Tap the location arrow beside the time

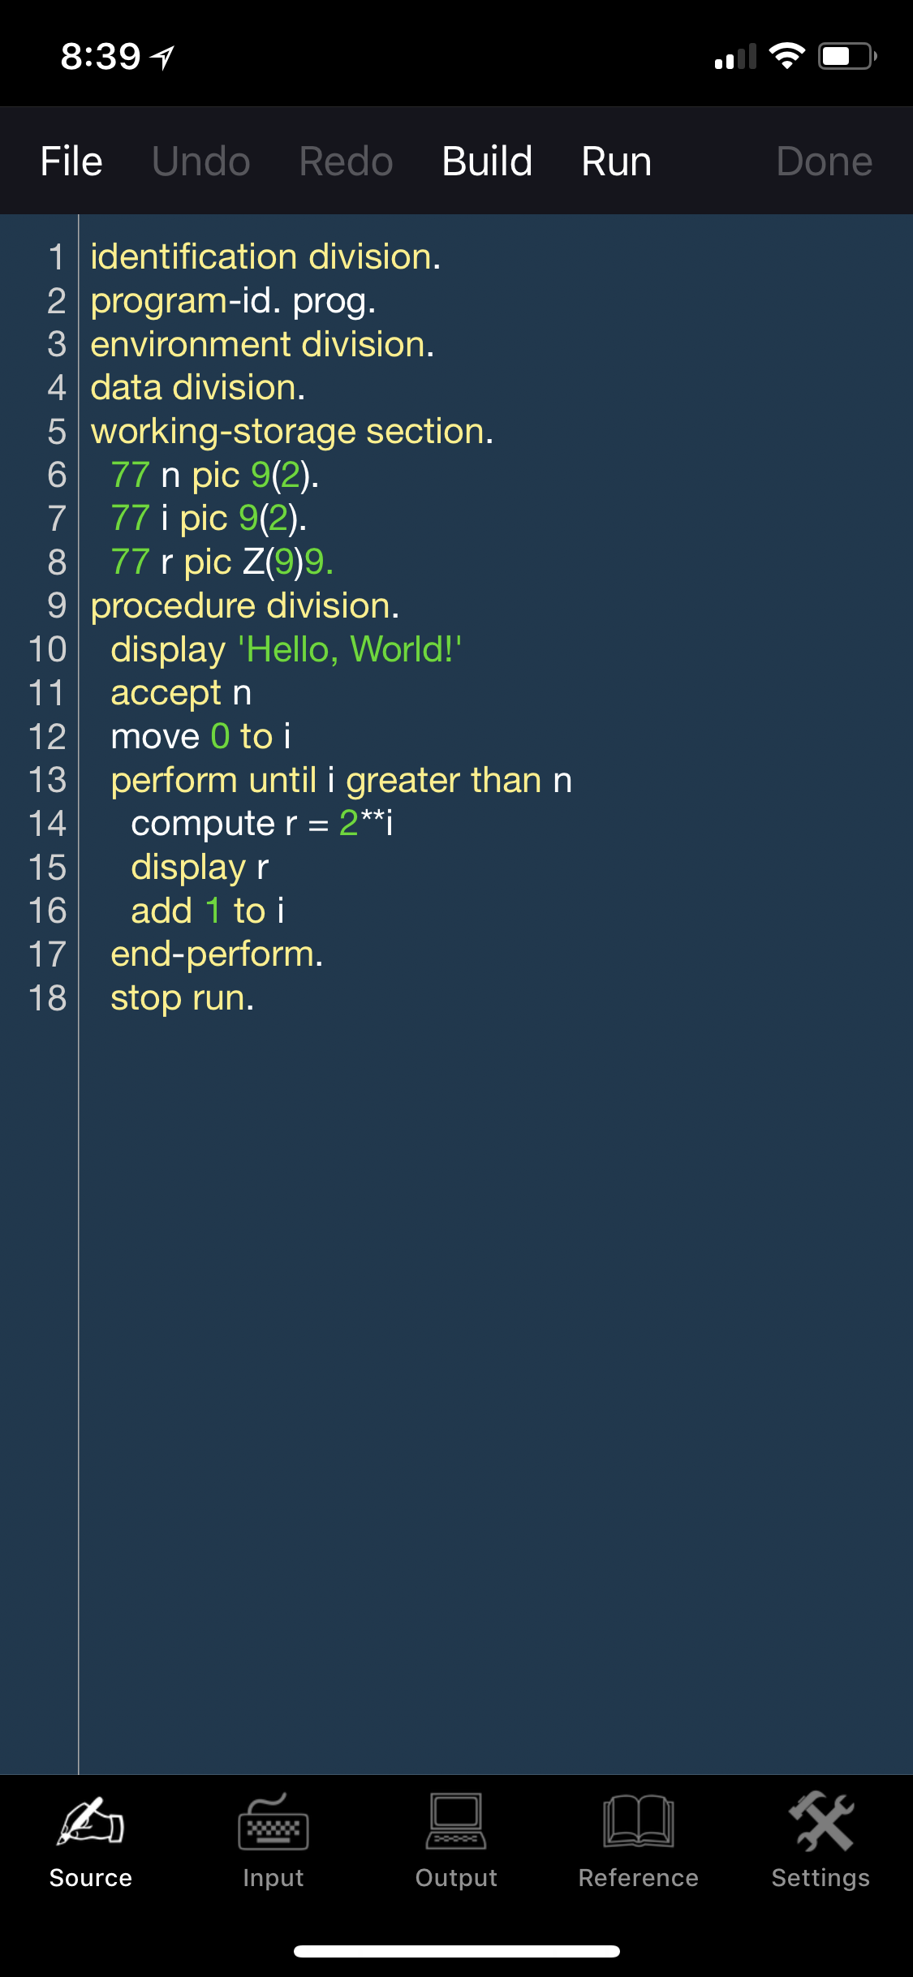[163, 57]
